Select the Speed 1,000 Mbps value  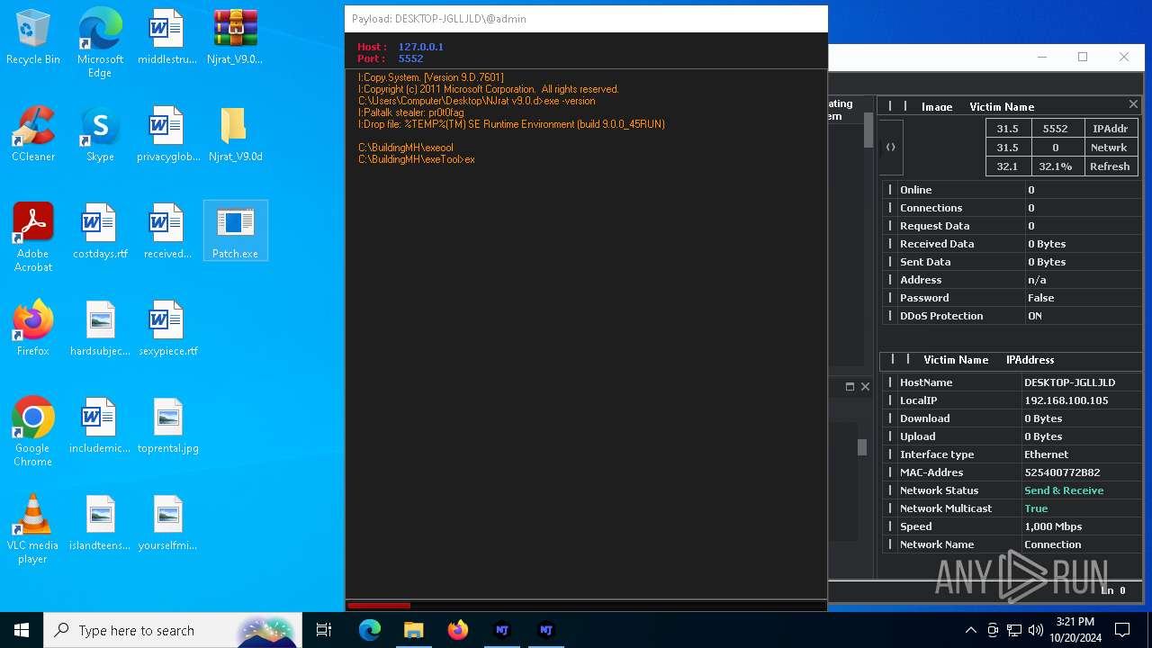pyautogui.click(x=1052, y=526)
